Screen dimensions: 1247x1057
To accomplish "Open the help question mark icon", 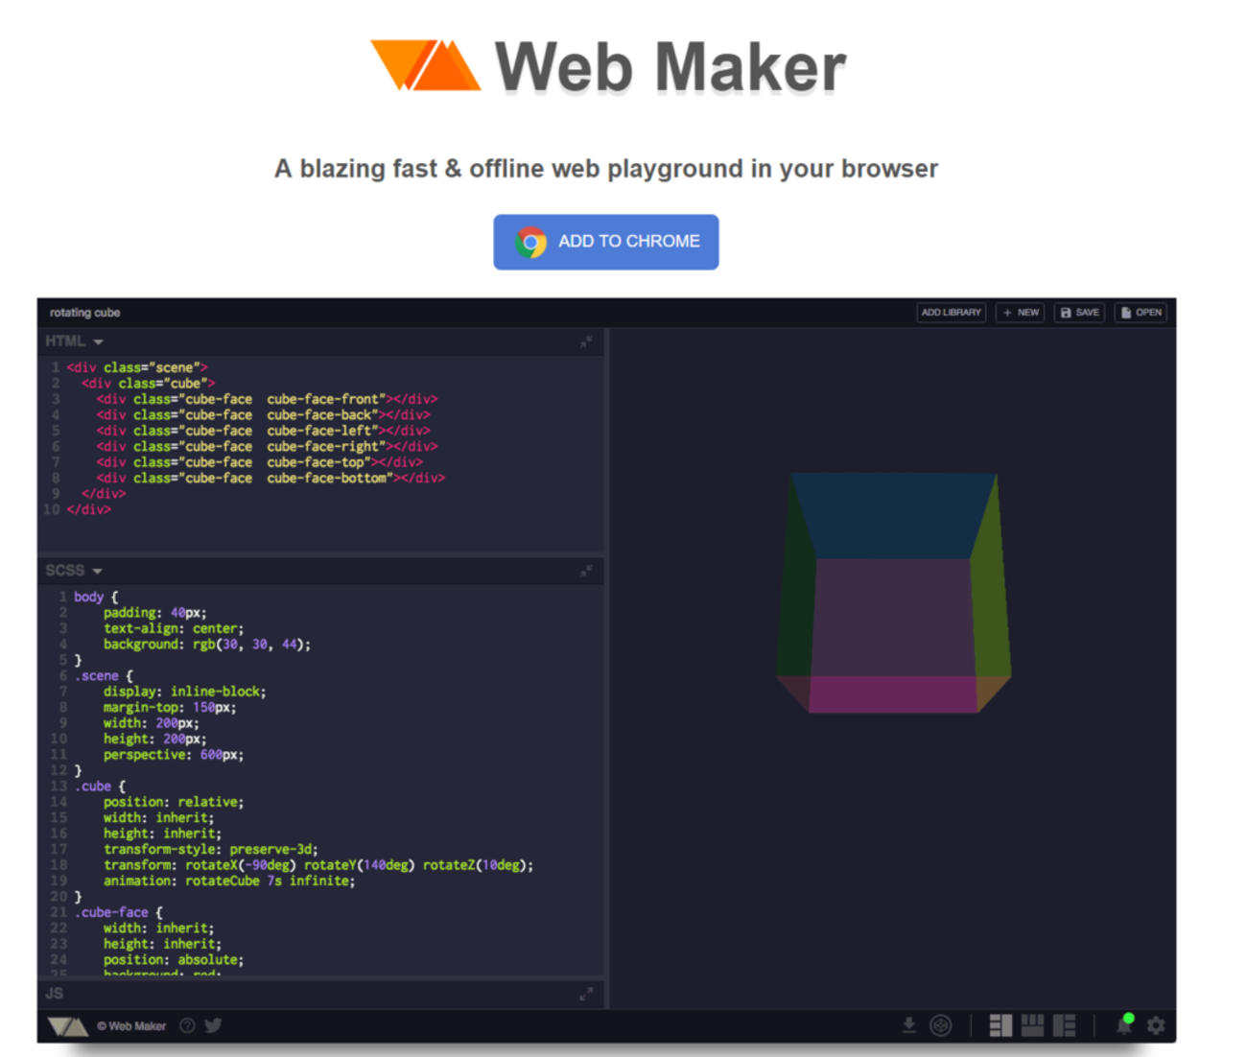I will [188, 1025].
